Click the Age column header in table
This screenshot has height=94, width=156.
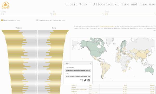point(90,85)
